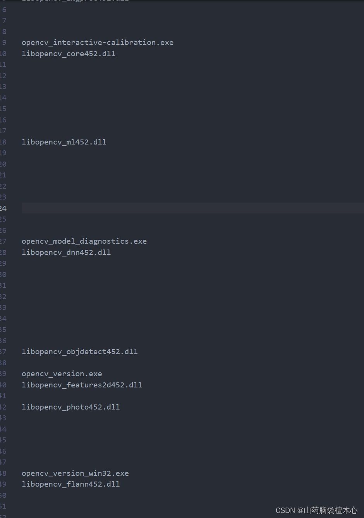
Task: Click empty line between objdetect452 and opencv_version.exe
Action: (x=116, y=363)
